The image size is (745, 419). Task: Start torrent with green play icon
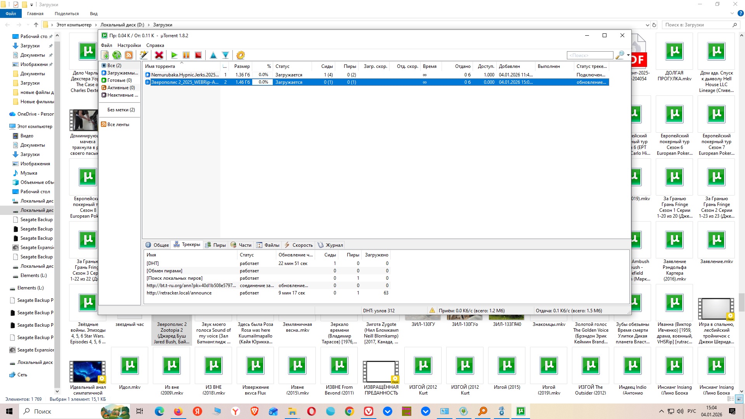pos(174,55)
